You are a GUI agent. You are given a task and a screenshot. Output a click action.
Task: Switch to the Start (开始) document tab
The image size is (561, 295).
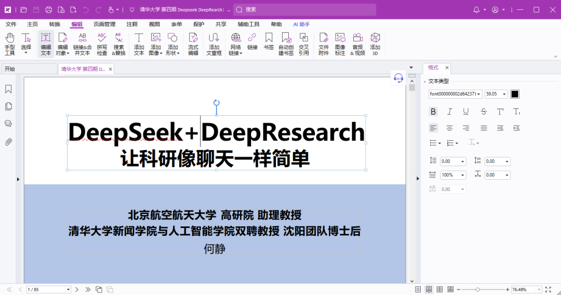29,69
